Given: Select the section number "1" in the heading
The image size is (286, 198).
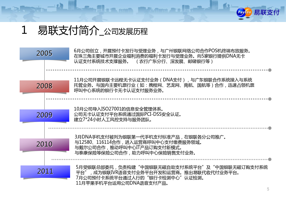Looking at the screenshot, I should click(24, 30).
